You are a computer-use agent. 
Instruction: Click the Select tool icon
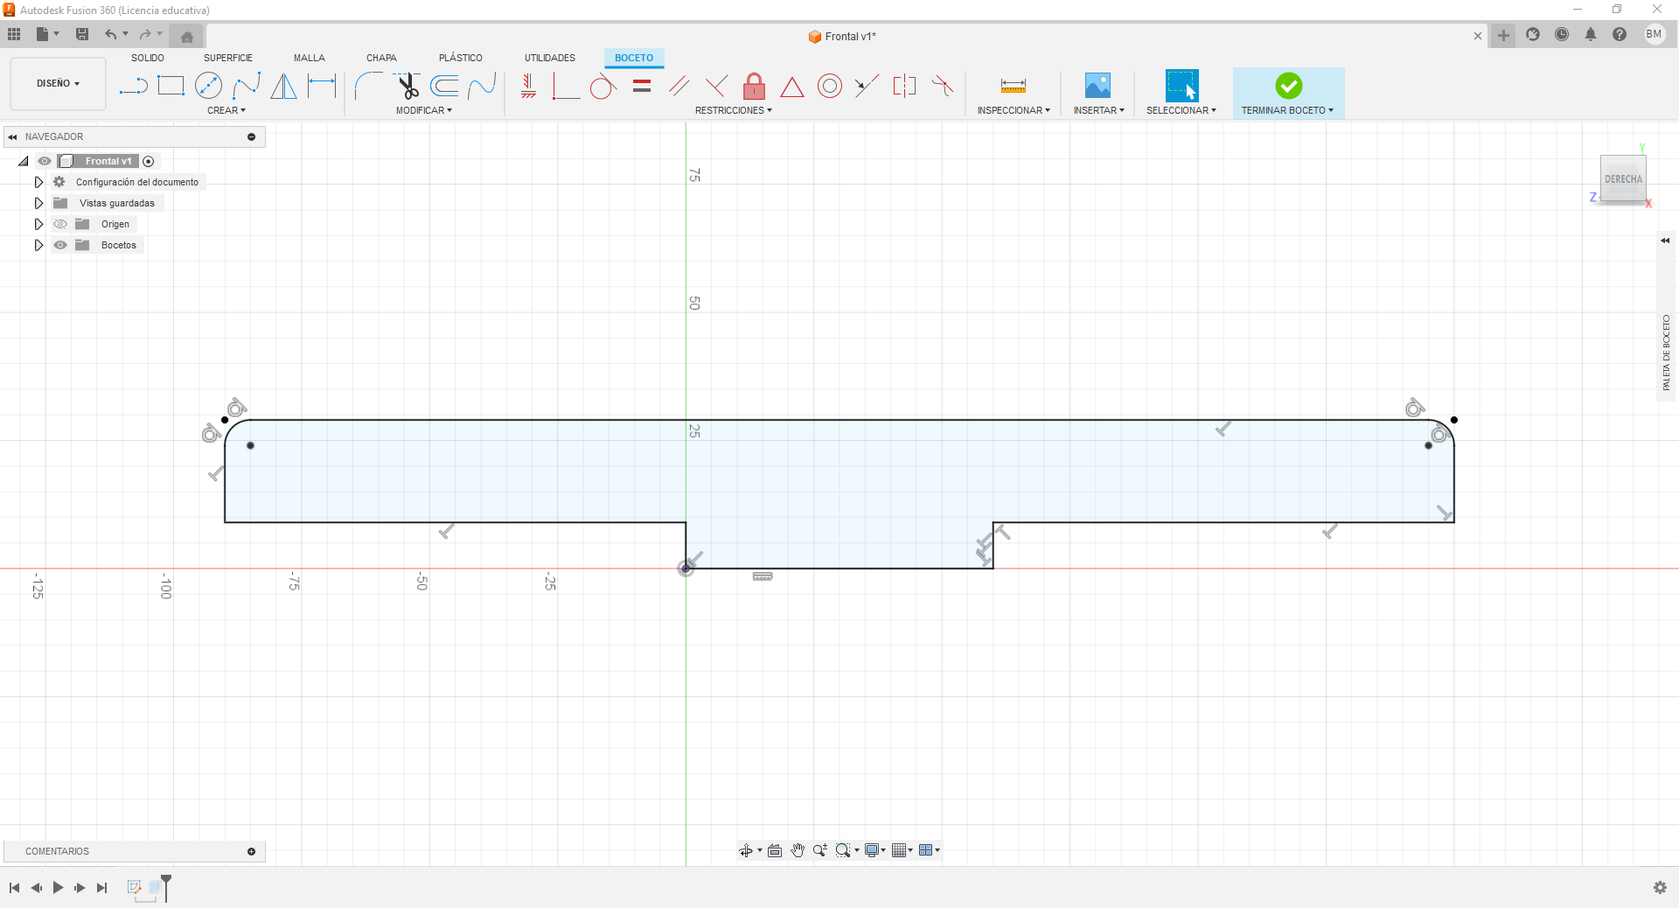click(x=1181, y=86)
